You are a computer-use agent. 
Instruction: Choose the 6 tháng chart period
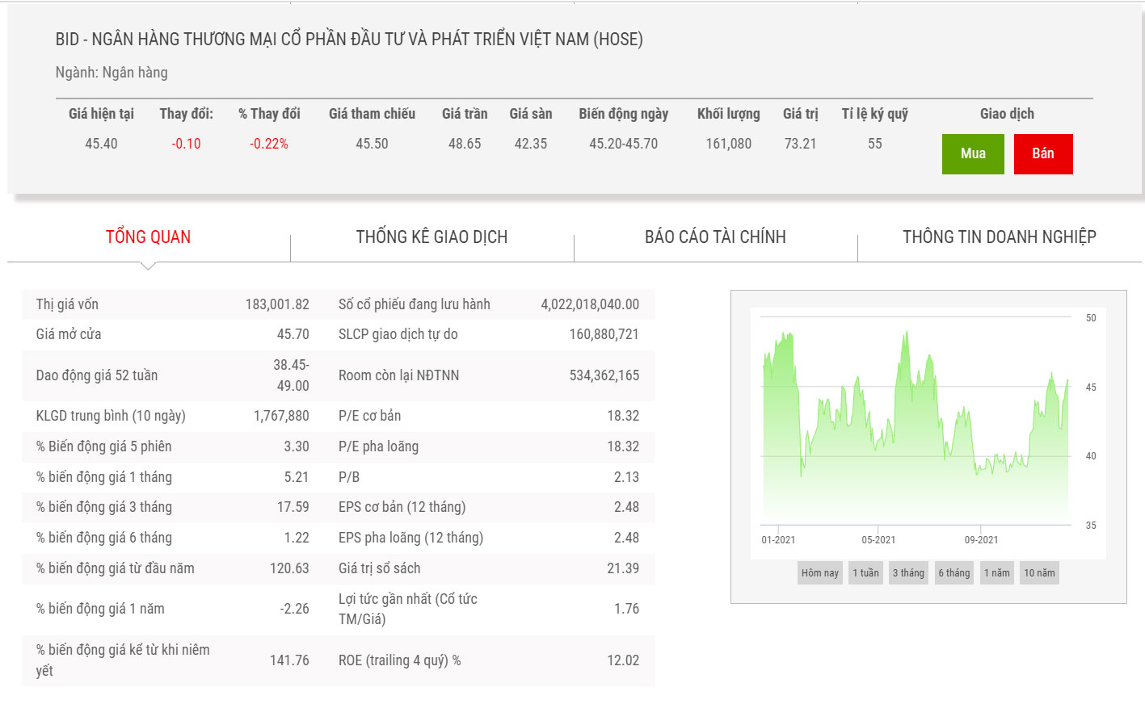(953, 573)
